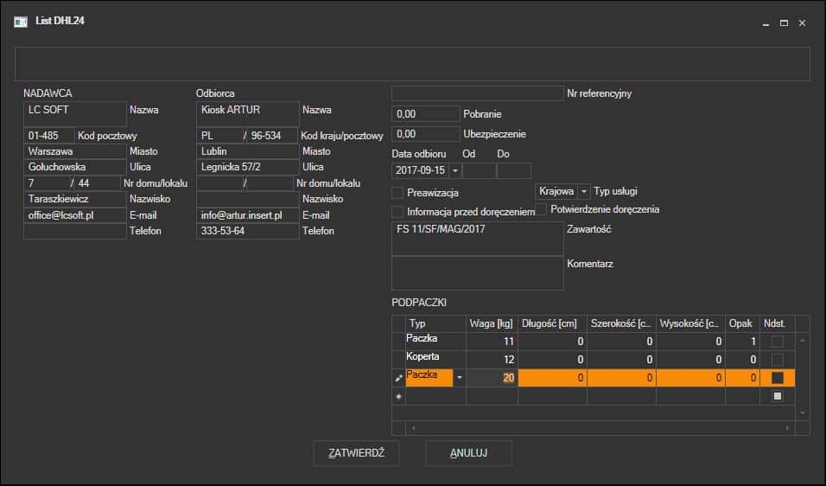Click the large message box at the top
The image size is (826, 486).
coord(412,64)
